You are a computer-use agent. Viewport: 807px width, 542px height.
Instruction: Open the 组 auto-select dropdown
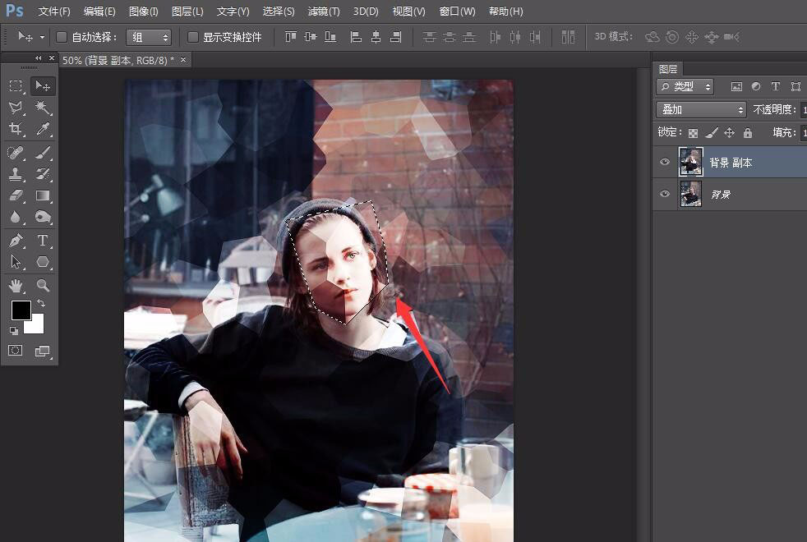tap(149, 37)
